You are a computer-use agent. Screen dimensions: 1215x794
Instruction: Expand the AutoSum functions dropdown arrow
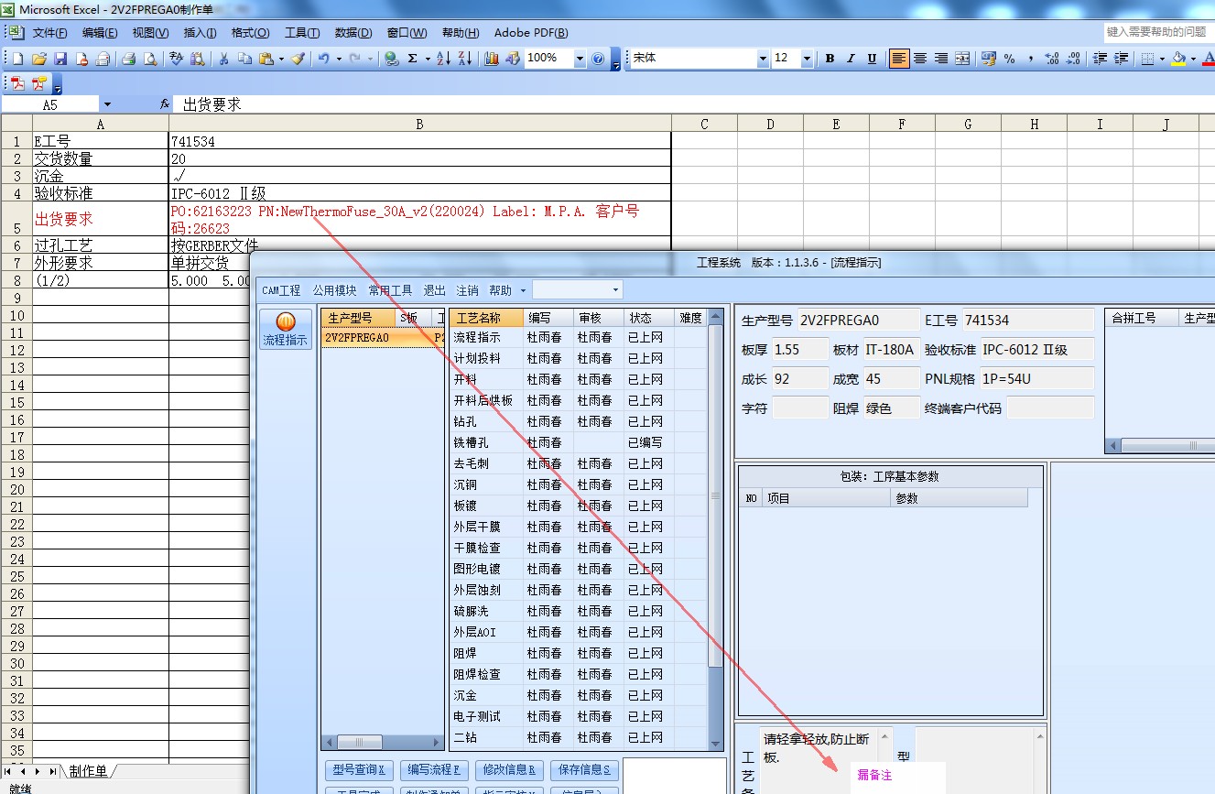429,59
